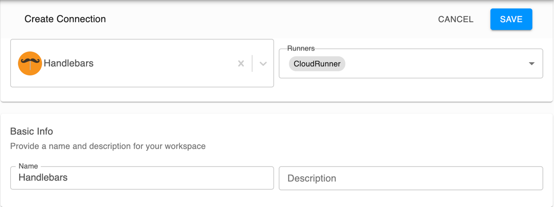Select the CloudRunner chip
The height and width of the screenshot is (207, 554).
click(317, 64)
